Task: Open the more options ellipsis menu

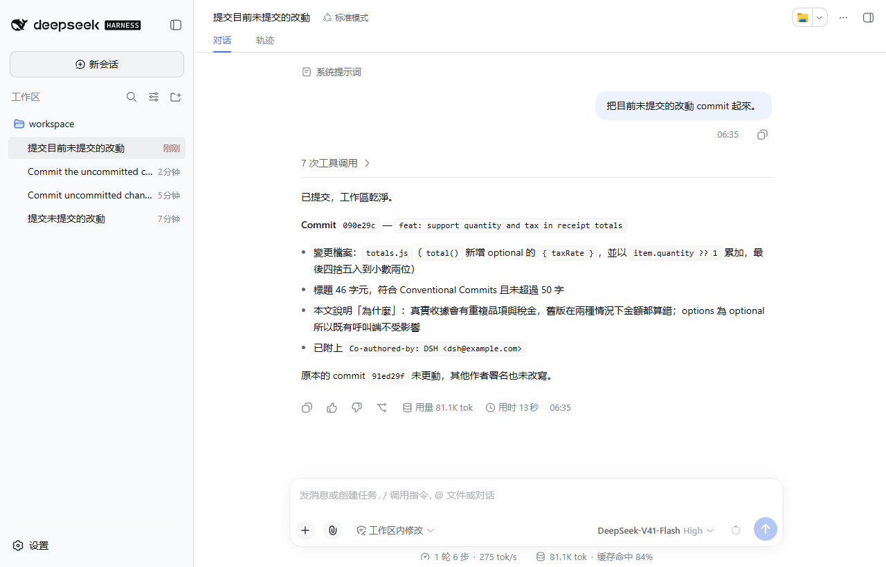Action: 843,17
